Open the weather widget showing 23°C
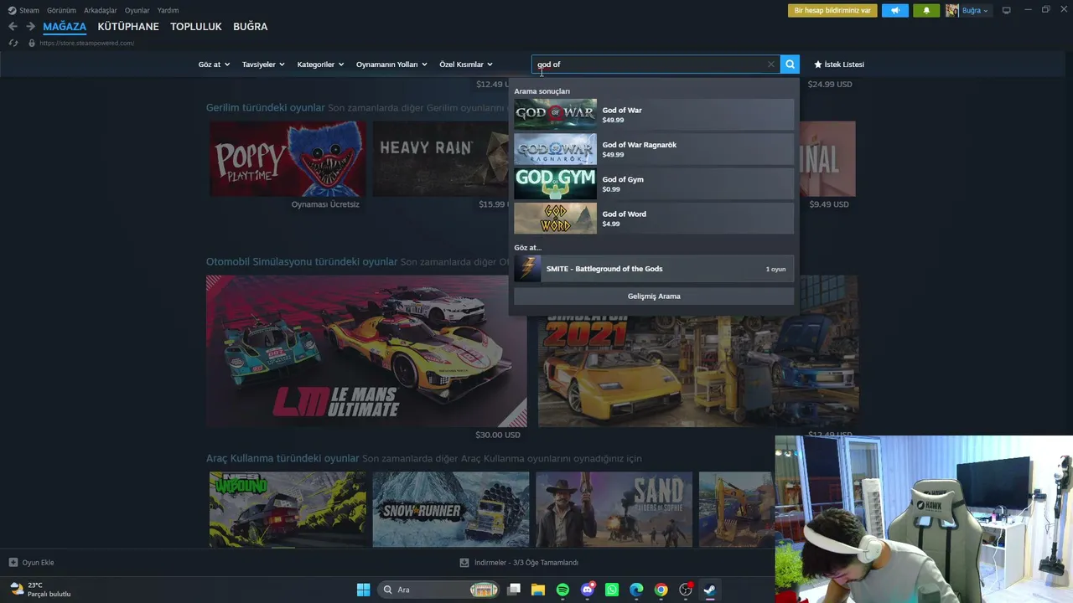The height and width of the screenshot is (603, 1073). coord(40,590)
